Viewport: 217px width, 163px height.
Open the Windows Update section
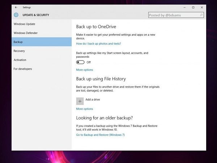tap(42, 24)
